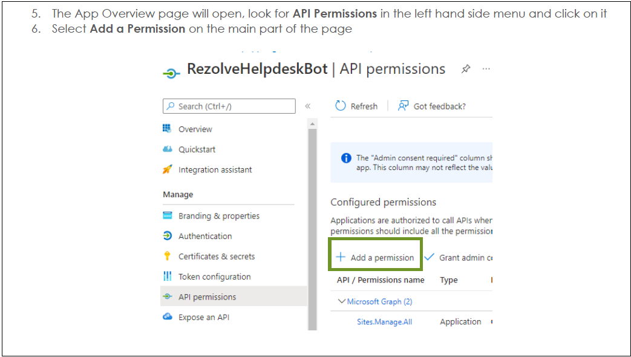
Task: Open the Got feedback? option
Action: click(x=431, y=106)
